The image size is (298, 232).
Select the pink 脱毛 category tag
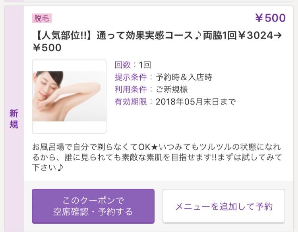42,18
